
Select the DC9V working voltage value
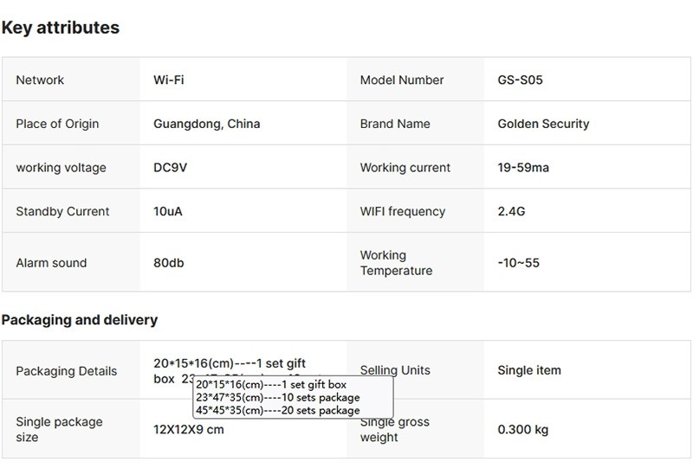[171, 168]
